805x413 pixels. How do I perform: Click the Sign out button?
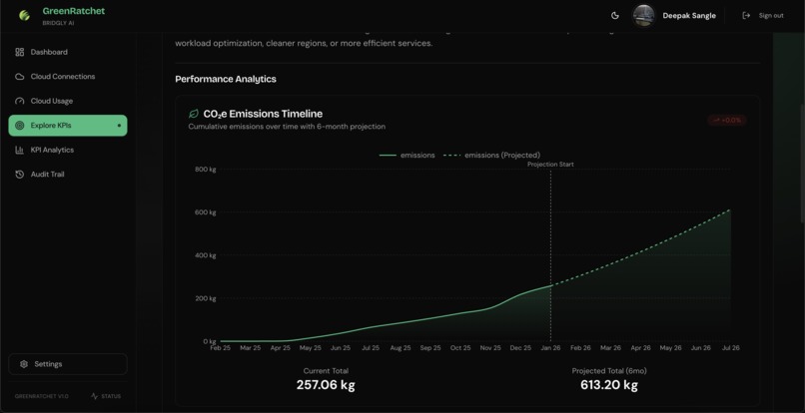tap(763, 15)
